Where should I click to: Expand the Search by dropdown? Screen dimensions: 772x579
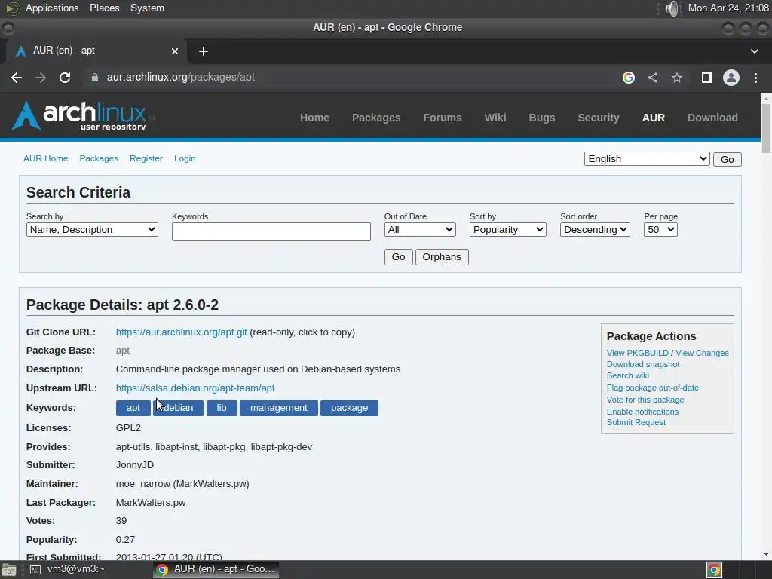pyautogui.click(x=92, y=230)
